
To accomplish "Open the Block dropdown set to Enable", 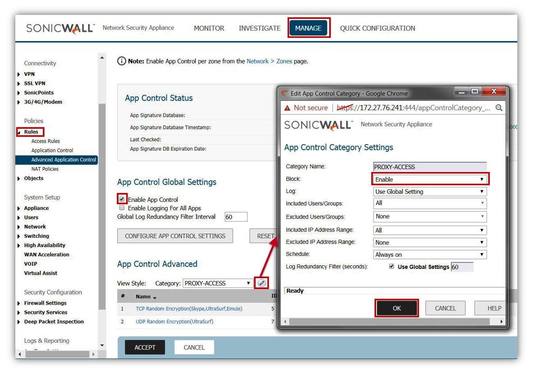I will pyautogui.click(x=430, y=179).
